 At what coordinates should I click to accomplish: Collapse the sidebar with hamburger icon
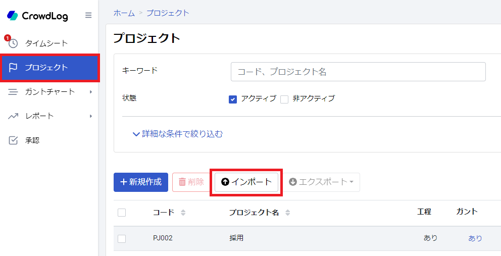(x=88, y=15)
